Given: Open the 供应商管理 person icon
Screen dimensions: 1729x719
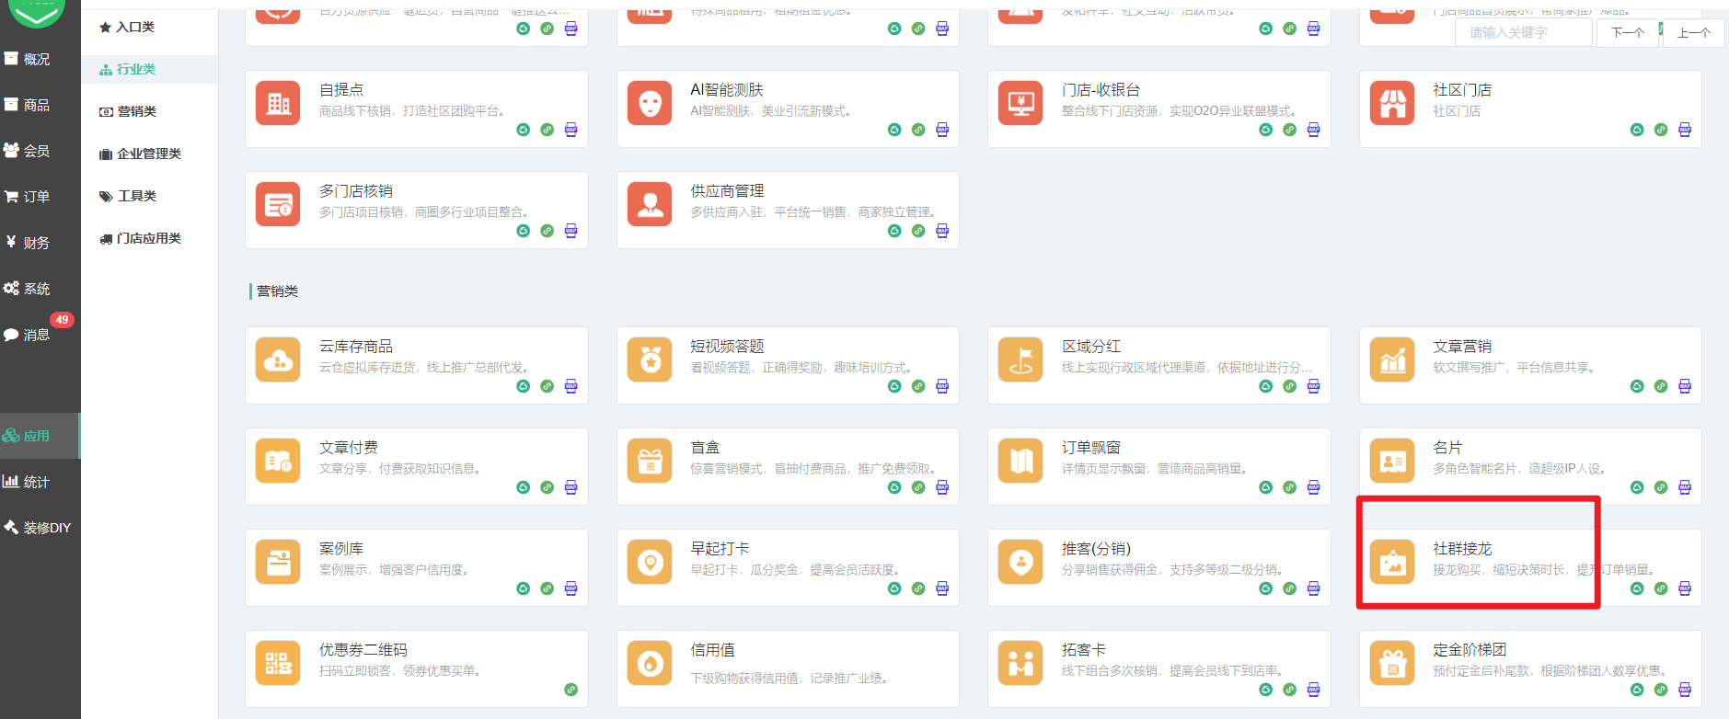Looking at the screenshot, I should [x=650, y=204].
